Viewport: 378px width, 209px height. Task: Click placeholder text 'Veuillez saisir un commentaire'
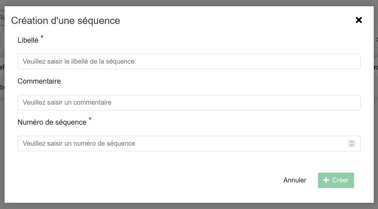click(67, 102)
